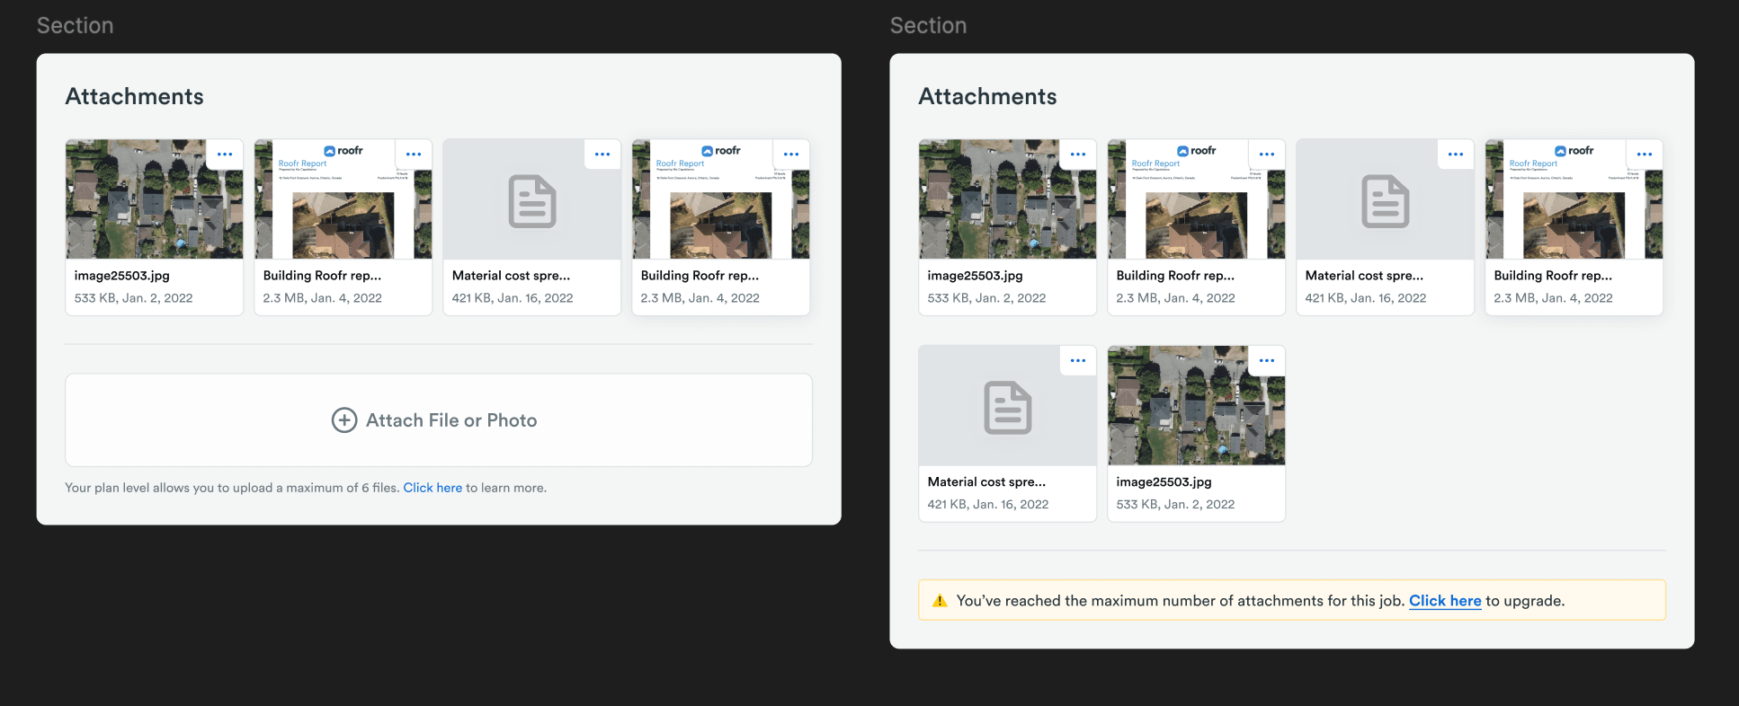Image resolution: width=1739 pixels, height=706 pixels.
Task: Expand more options on right panel's top-row image25503.jpg
Action: click(x=1078, y=154)
